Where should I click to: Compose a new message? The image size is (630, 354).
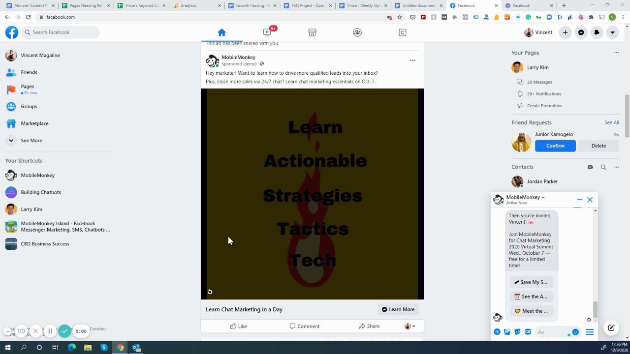click(611, 327)
